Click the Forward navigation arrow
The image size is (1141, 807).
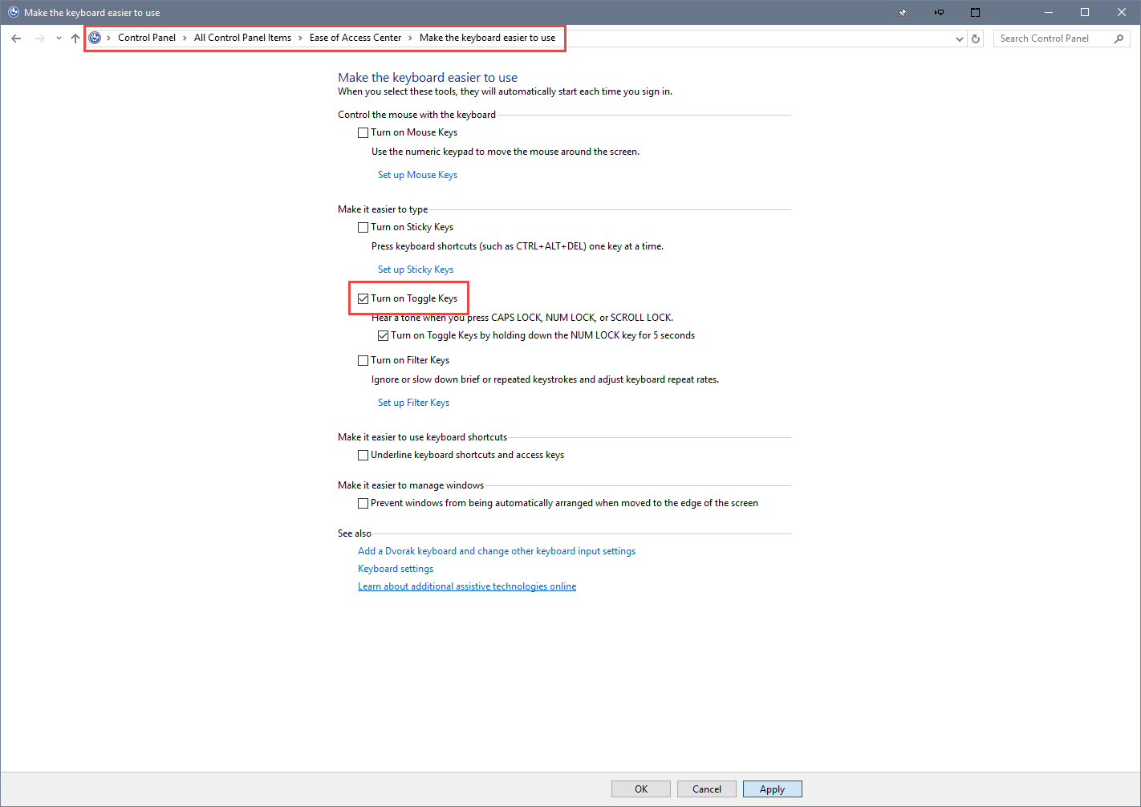tap(39, 39)
